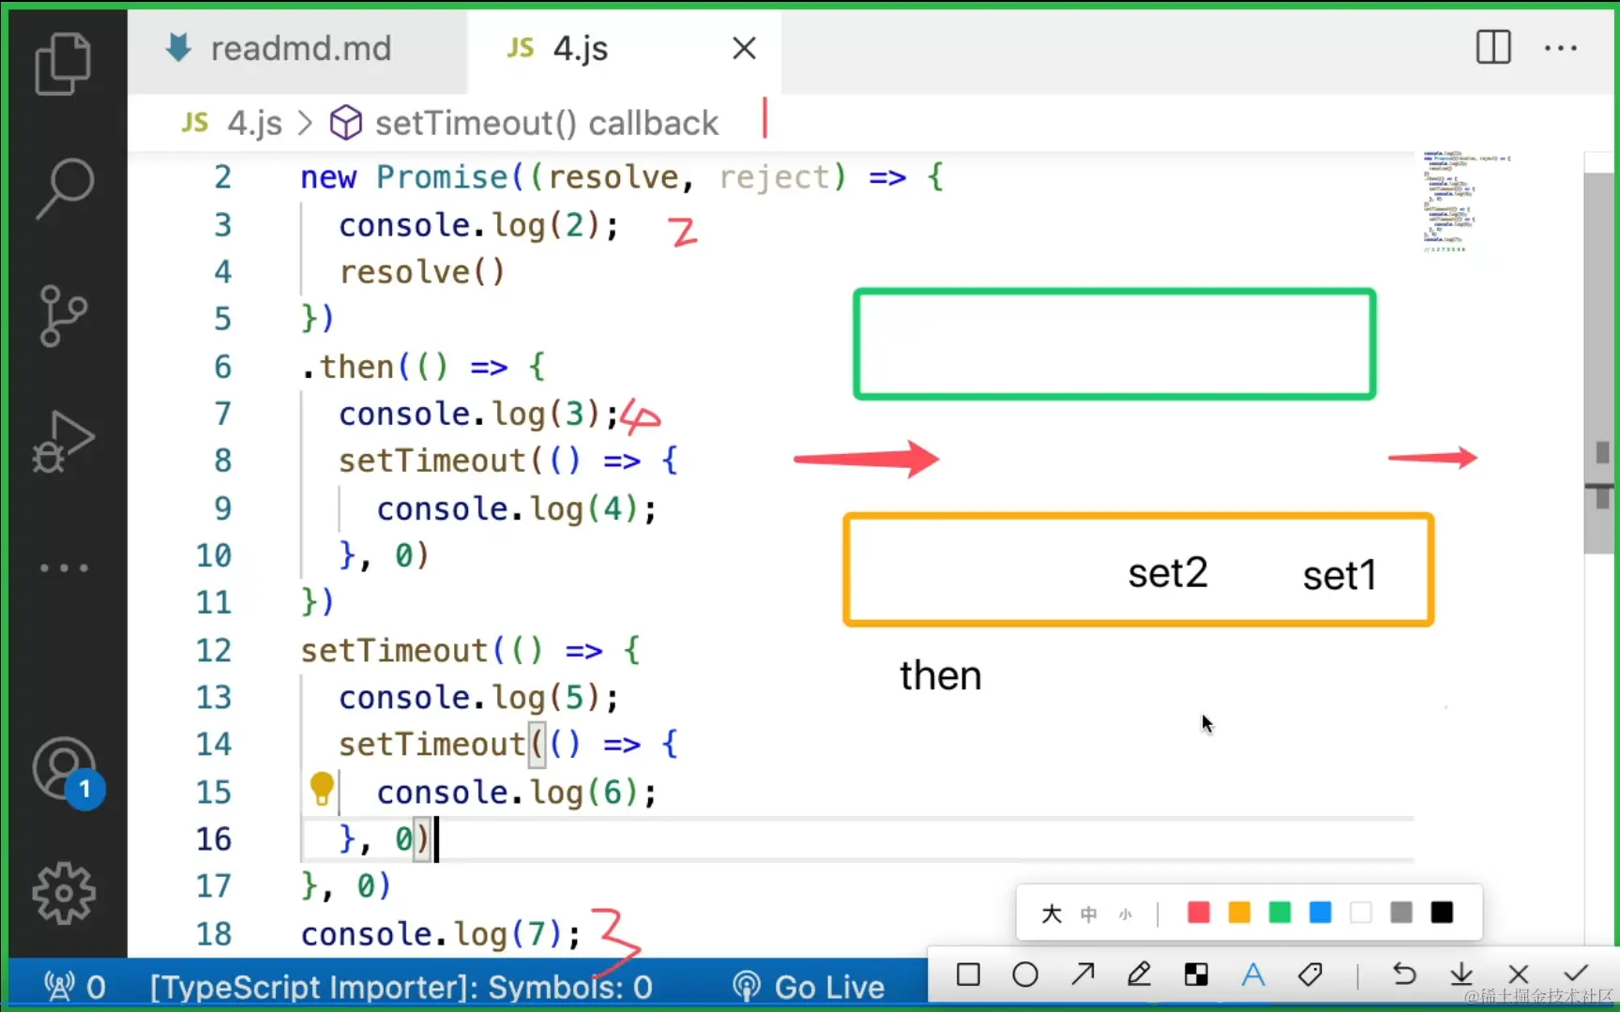The width and height of the screenshot is (1620, 1012).
Task: Select the pencil drawing tool
Action: pos(1139,974)
